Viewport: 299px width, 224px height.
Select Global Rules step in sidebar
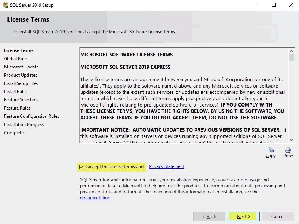click(x=16, y=59)
